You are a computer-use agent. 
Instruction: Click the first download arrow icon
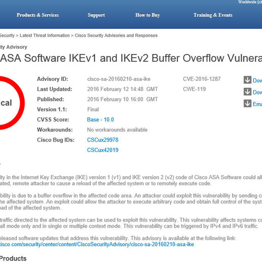247,80
